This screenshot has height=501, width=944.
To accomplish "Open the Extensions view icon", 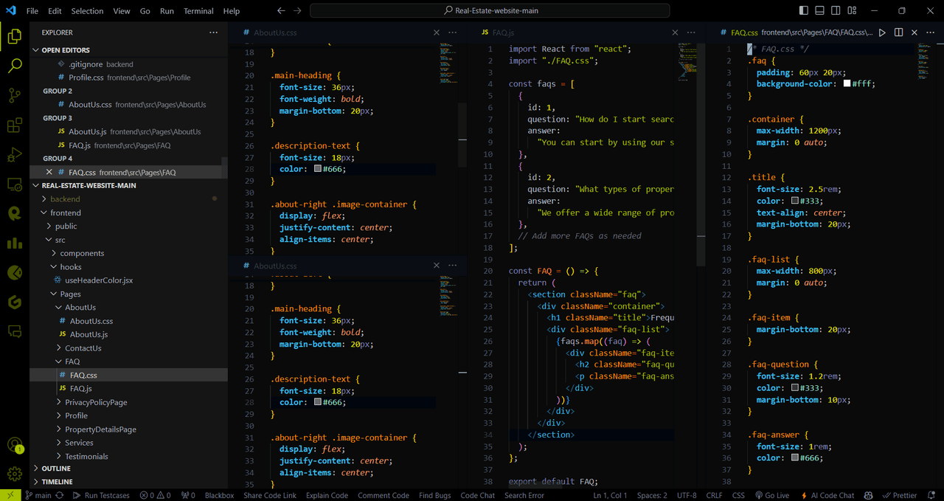I will pos(14,125).
